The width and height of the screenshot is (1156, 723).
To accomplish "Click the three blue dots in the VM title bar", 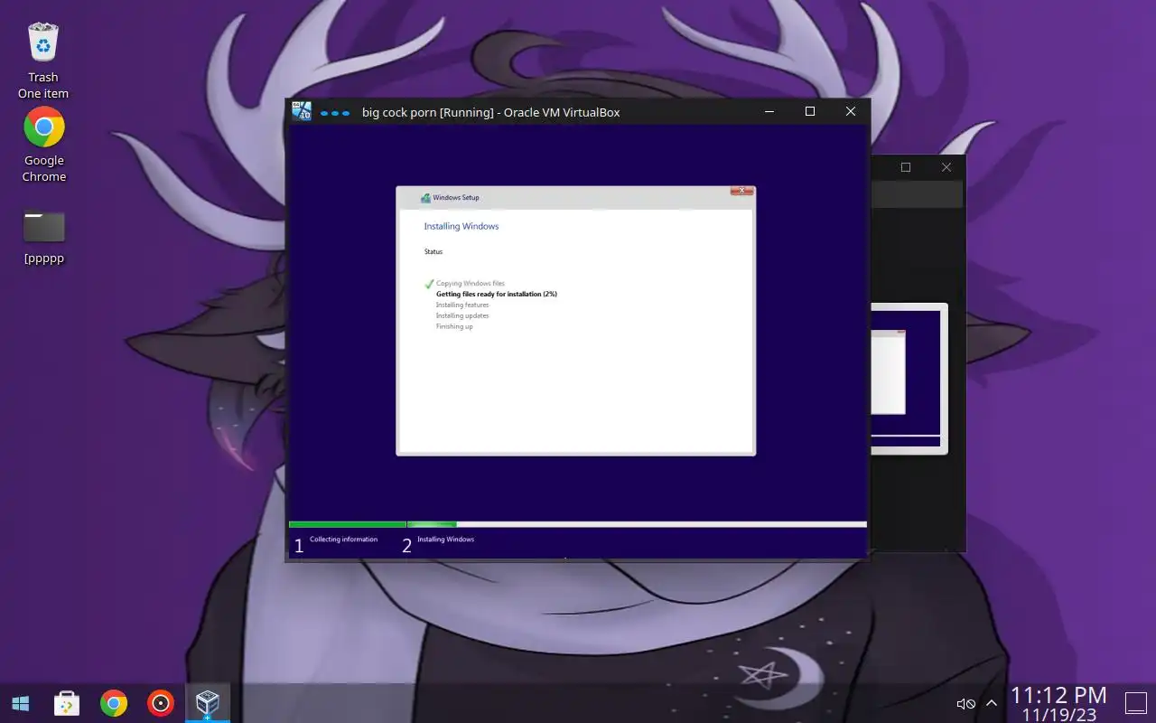I will (x=334, y=113).
